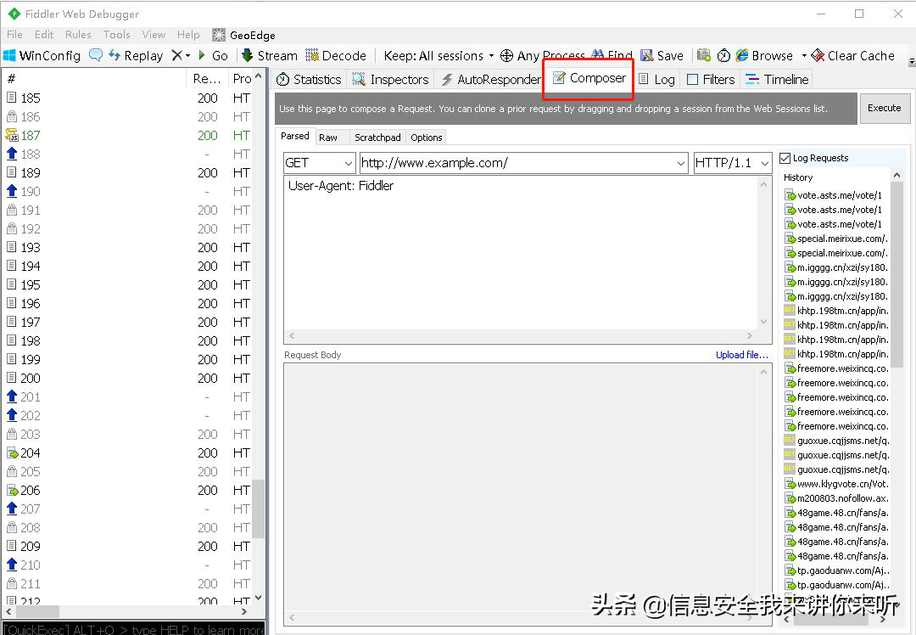Click the comment speech bubble icon
The image size is (916, 635).
coord(95,55)
